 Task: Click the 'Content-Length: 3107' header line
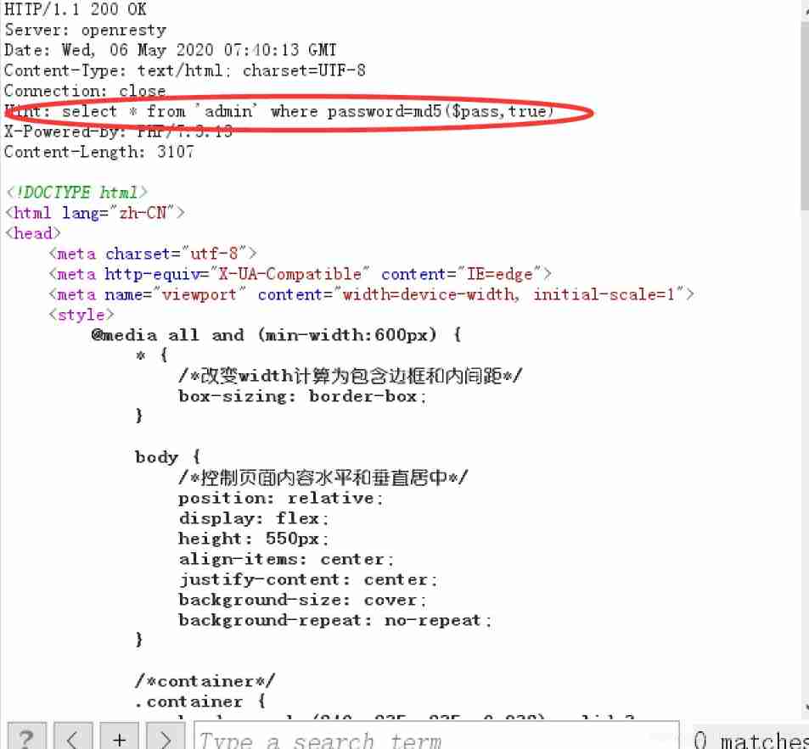[99, 152]
